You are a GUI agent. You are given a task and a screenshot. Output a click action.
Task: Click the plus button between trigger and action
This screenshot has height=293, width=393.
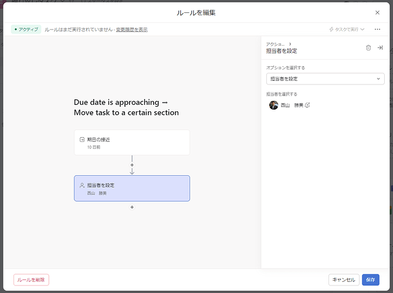[x=132, y=165]
